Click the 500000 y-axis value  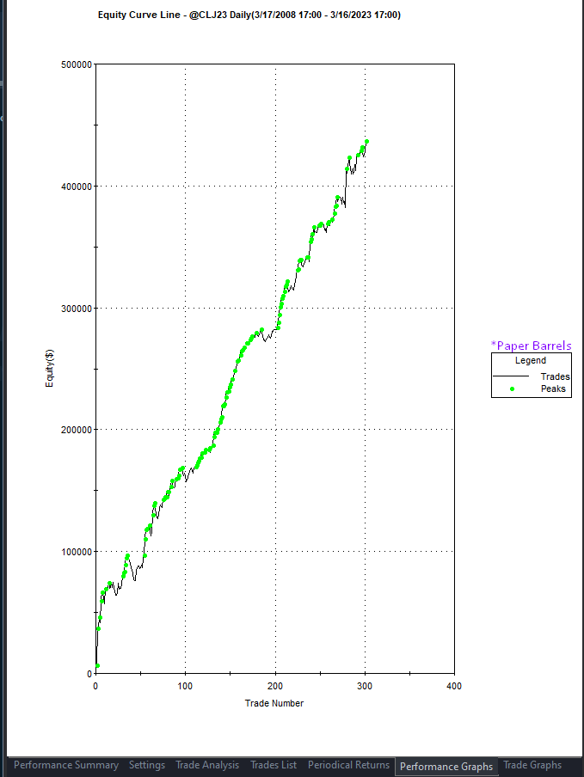pyautogui.click(x=77, y=65)
